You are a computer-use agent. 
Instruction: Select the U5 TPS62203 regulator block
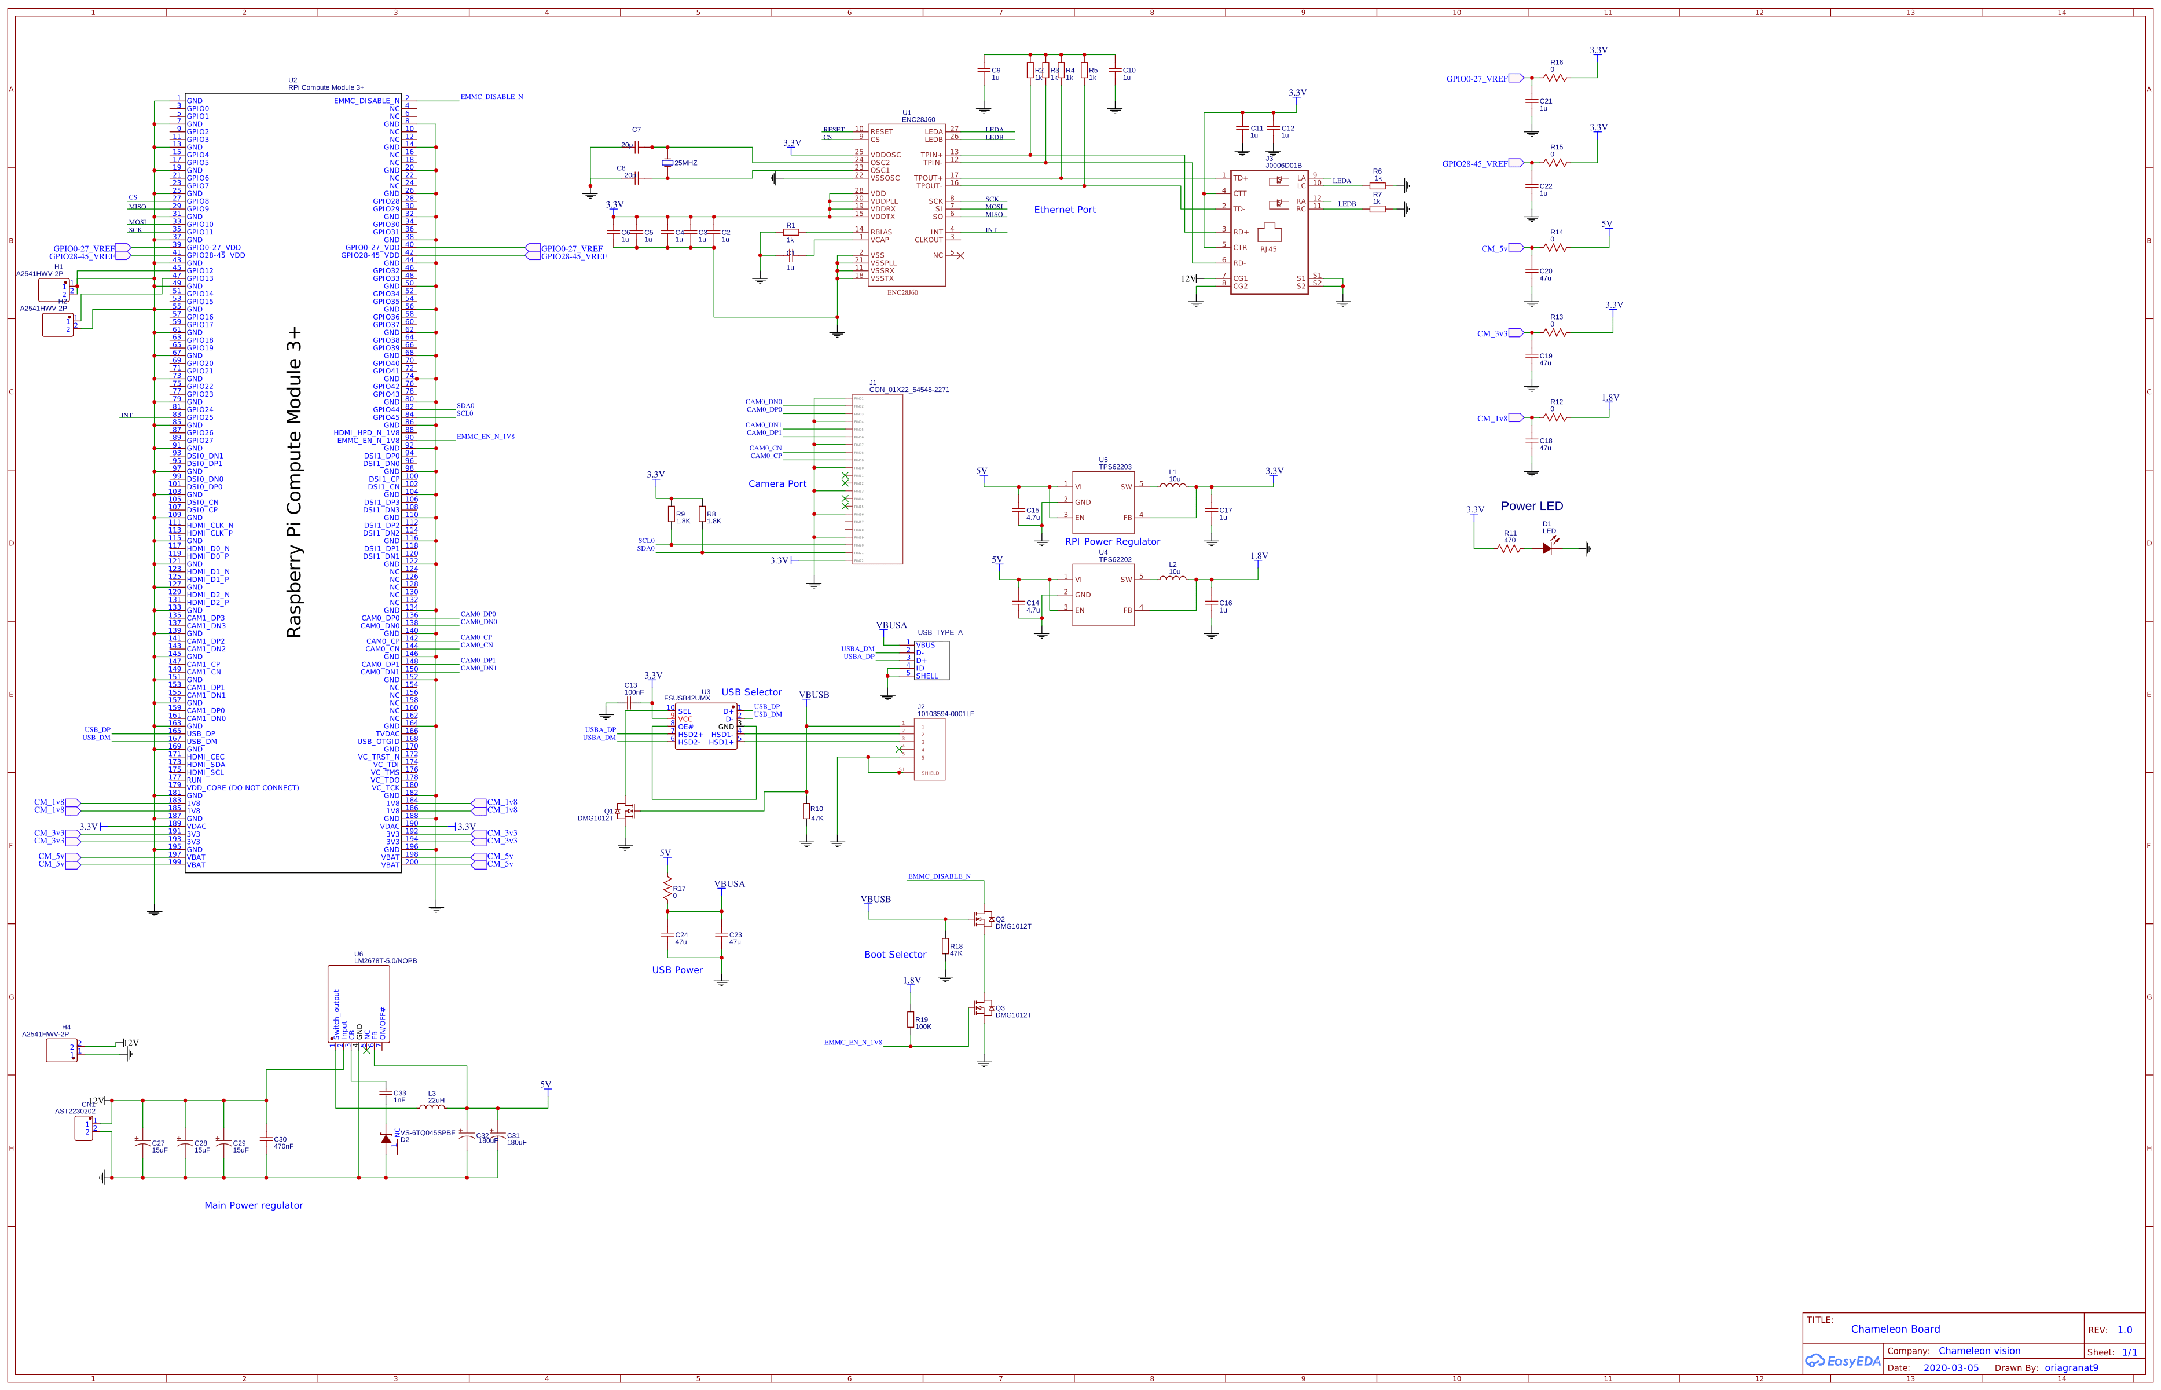click(1103, 502)
